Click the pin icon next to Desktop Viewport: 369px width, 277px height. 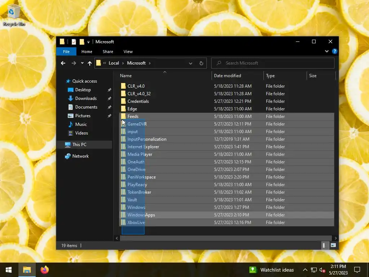click(x=109, y=90)
